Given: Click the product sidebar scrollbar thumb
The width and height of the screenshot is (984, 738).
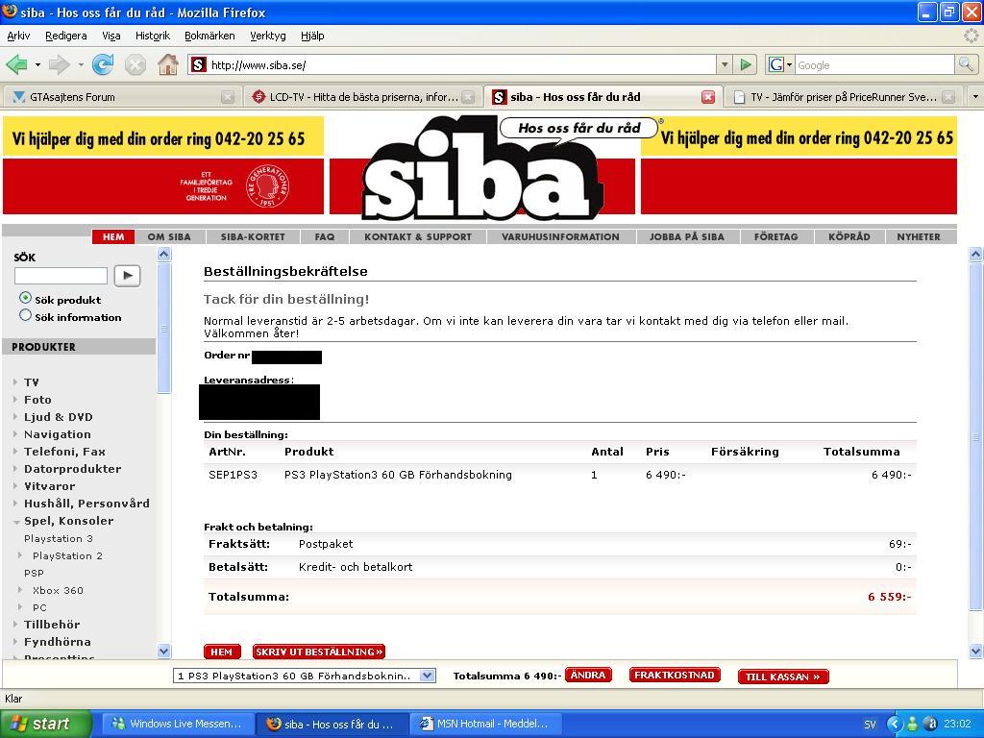Looking at the screenshot, I should [x=164, y=329].
